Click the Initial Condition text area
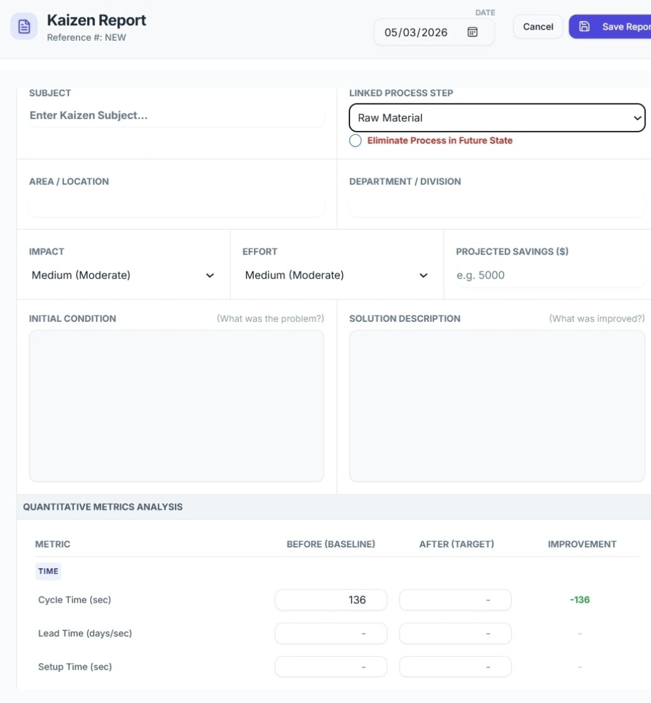Screen dimensions: 651x703 click(176, 406)
